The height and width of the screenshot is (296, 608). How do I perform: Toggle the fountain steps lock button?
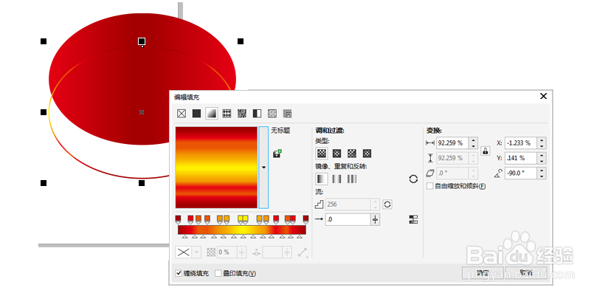[387, 204]
